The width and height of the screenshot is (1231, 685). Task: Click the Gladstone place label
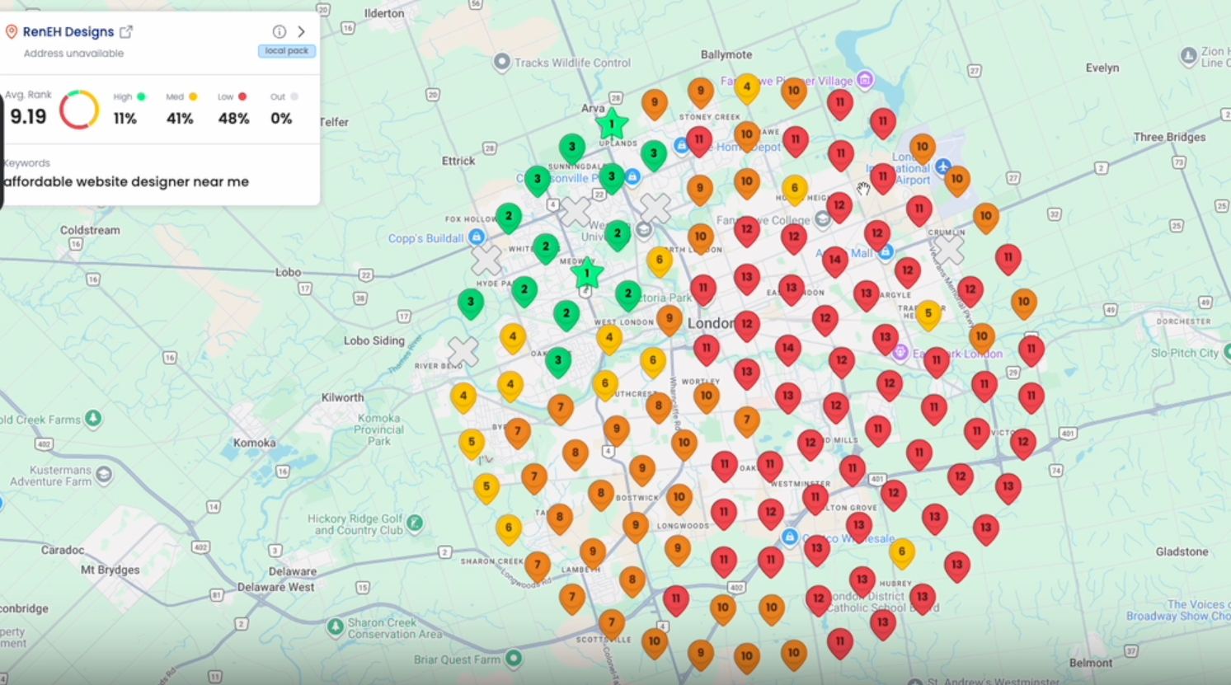pos(1182,552)
